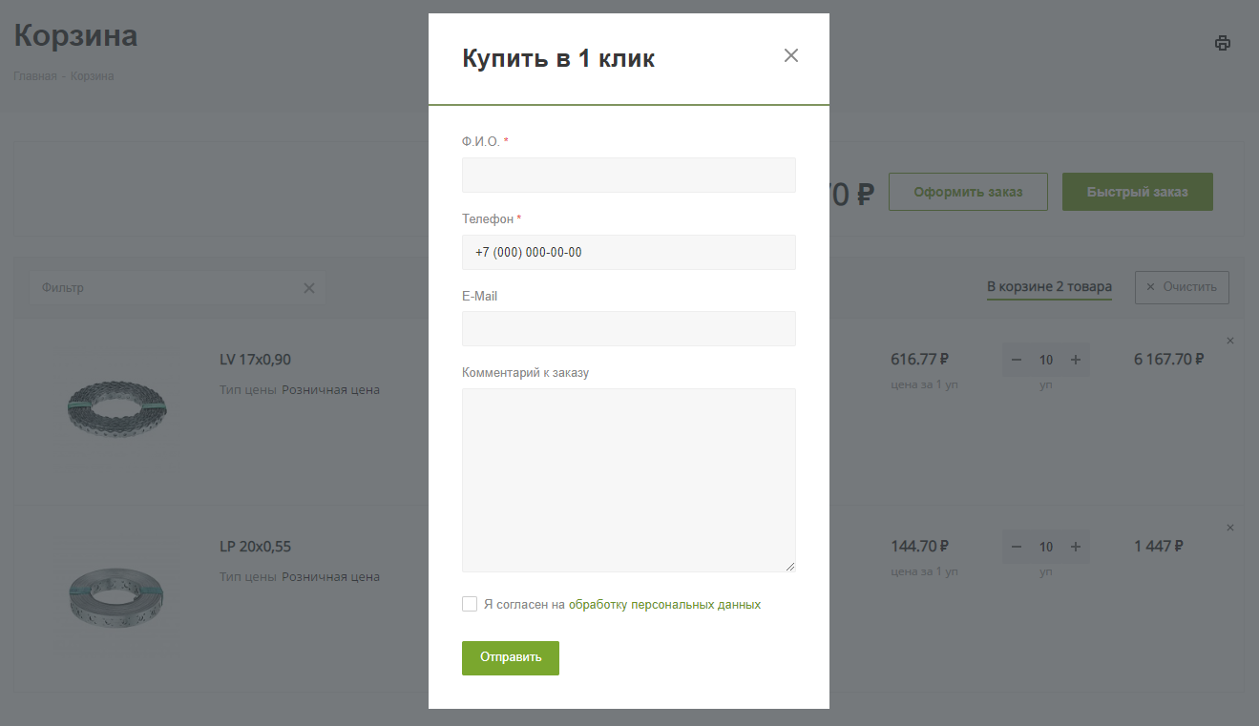Click the Комментарий к заказу text area
1259x726 pixels.
tap(628, 480)
